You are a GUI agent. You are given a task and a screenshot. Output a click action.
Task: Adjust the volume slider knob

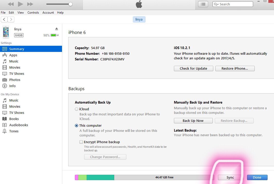pyautogui.click(x=70, y=4)
